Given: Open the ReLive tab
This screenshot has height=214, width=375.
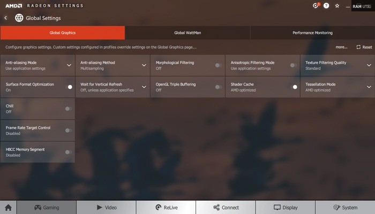Looking at the screenshot, I should coord(166,208).
